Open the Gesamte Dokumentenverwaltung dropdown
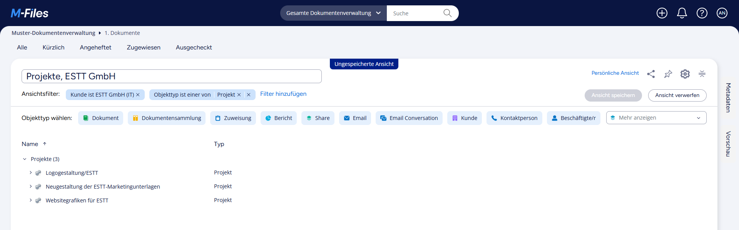Viewport: 739px width, 230px height. click(x=333, y=13)
